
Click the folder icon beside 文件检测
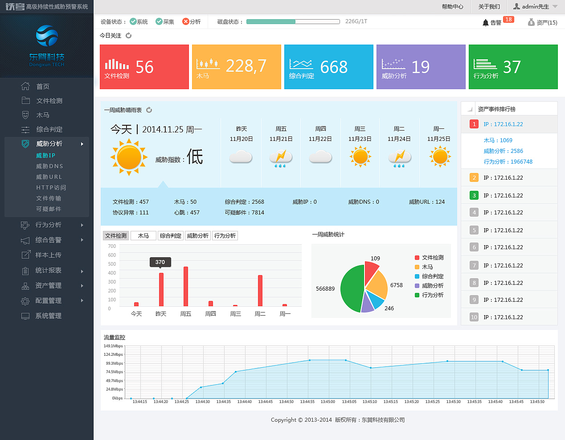(x=25, y=100)
